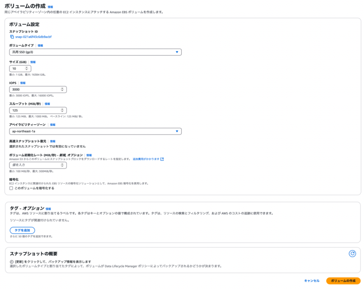Click the ボリューム初期化レート input field

point(35,165)
